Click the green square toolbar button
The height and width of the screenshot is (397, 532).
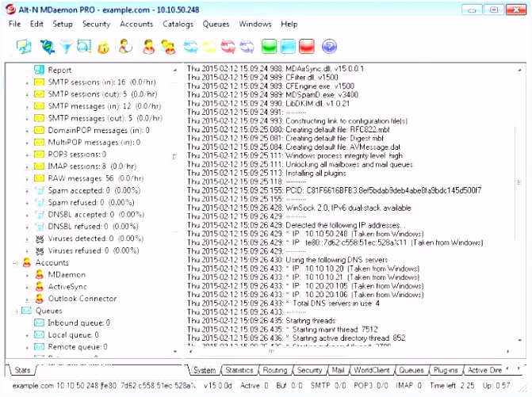269,47
